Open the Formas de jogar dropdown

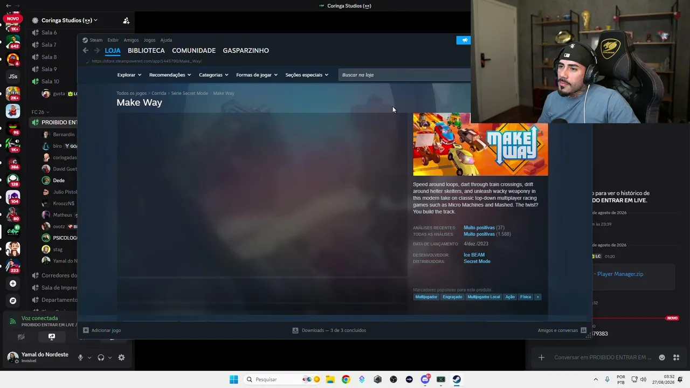[257, 75]
